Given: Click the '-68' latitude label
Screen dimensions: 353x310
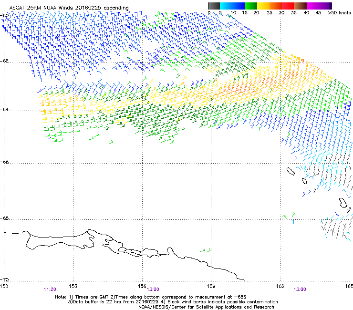Looking at the screenshot, I should (5, 218).
